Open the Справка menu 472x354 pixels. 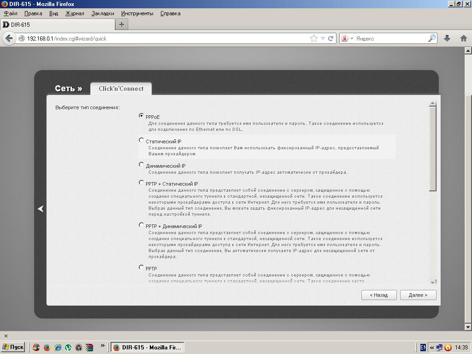pos(171,13)
